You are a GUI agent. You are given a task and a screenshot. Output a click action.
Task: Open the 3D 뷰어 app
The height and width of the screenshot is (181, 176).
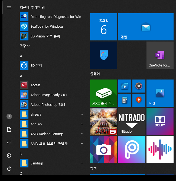pyautogui.click(x=52, y=65)
